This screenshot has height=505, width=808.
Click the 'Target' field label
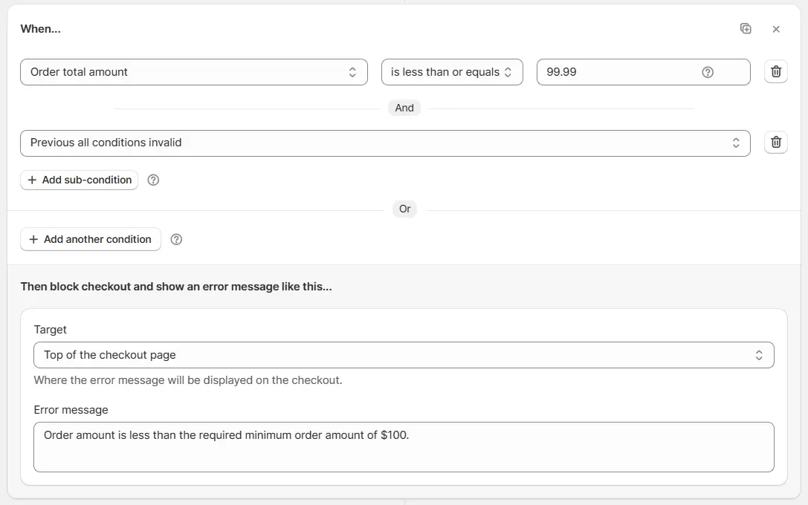pos(51,330)
